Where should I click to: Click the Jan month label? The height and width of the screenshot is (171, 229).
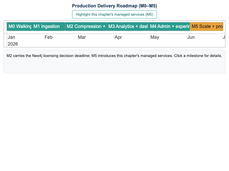[11, 37]
